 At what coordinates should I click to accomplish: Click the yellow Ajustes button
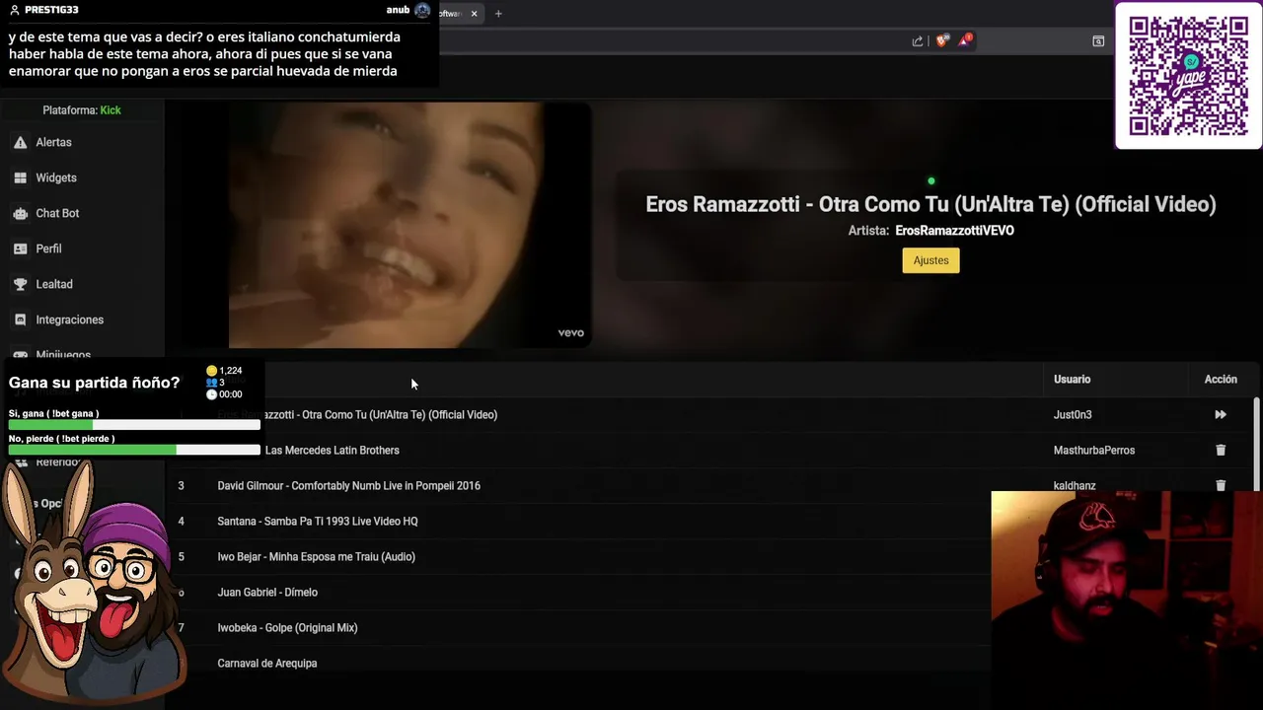click(930, 260)
